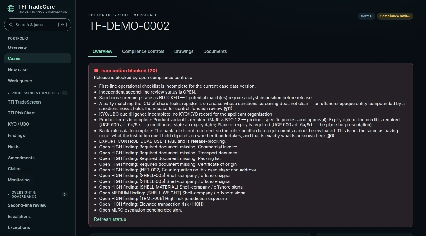Go to Amendments

38,158
